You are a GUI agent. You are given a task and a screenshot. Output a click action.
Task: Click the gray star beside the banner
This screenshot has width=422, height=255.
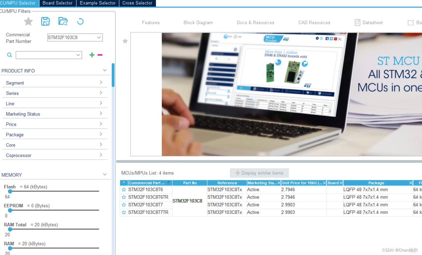click(x=125, y=41)
